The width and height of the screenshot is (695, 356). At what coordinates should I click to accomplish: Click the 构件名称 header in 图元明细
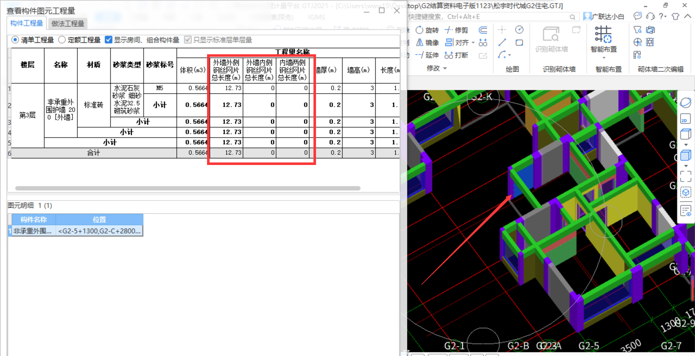coord(34,220)
